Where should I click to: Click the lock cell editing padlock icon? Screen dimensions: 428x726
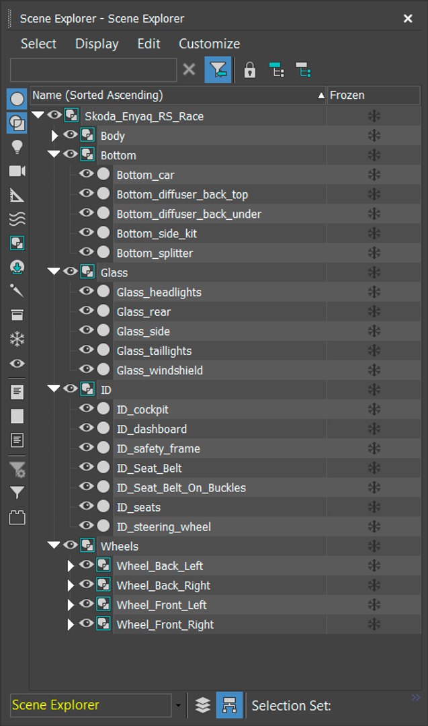[x=250, y=71]
